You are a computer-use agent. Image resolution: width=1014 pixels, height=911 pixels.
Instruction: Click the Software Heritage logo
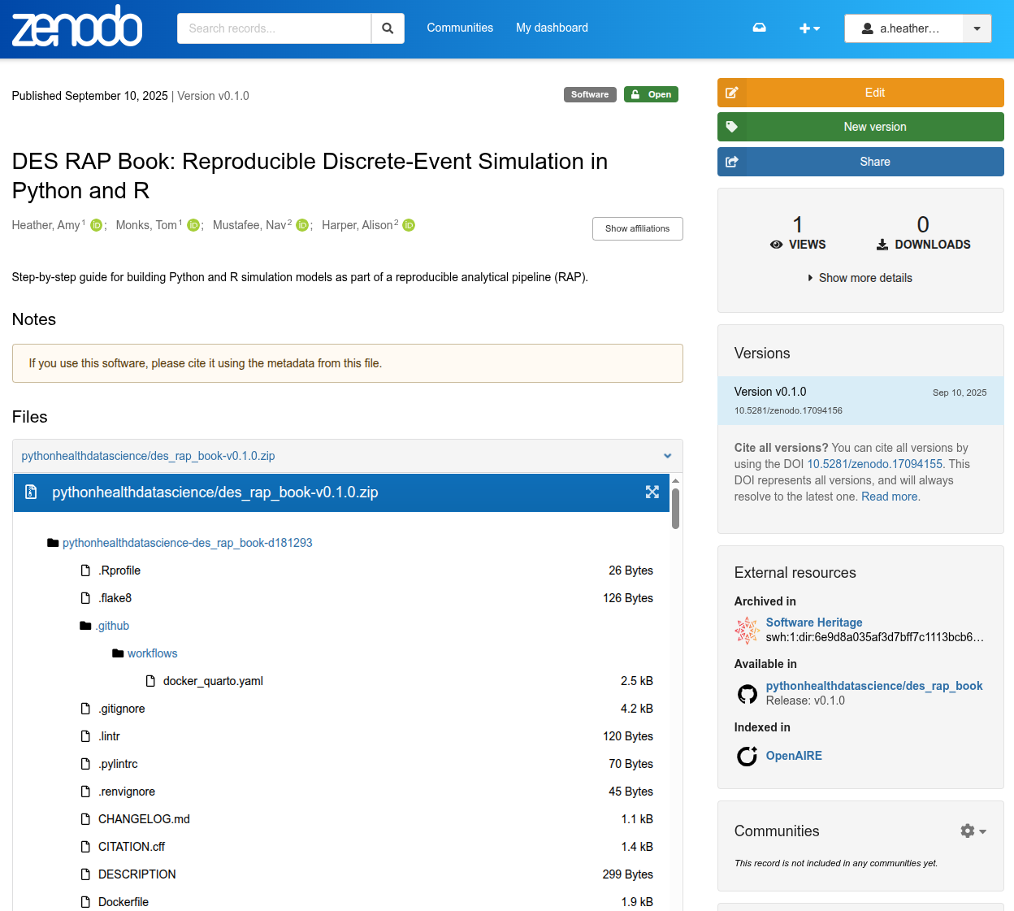tap(747, 630)
